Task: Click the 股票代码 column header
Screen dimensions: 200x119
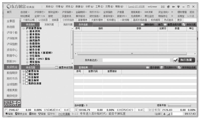Action: (93, 72)
